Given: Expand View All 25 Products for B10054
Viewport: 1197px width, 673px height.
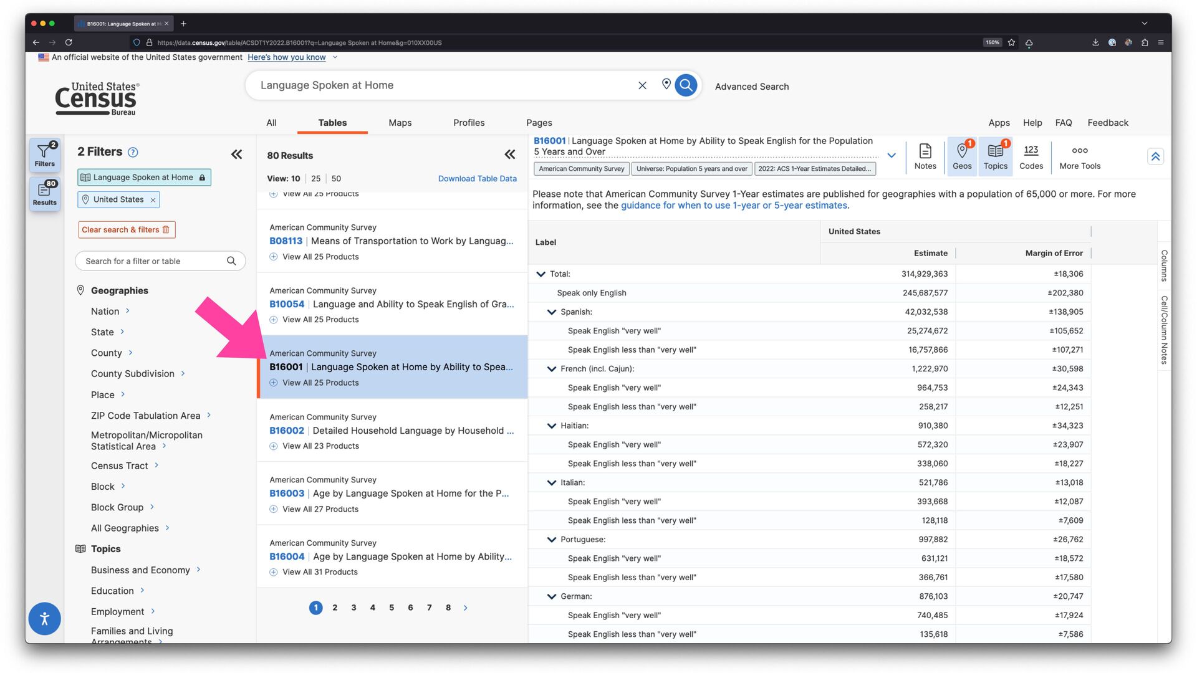Looking at the screenshot, I should [314, 320].
